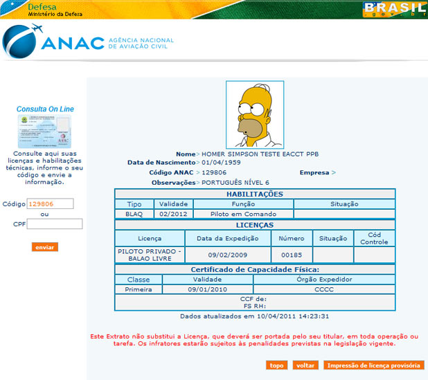The image size is (428, 380).
Task: Select the BLAQ type cell
Action: [134, 215]
